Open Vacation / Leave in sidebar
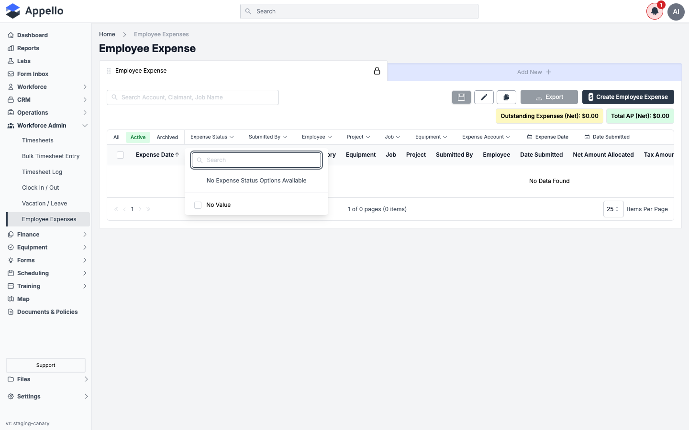 pyautogui.click(x=44, y=204)
